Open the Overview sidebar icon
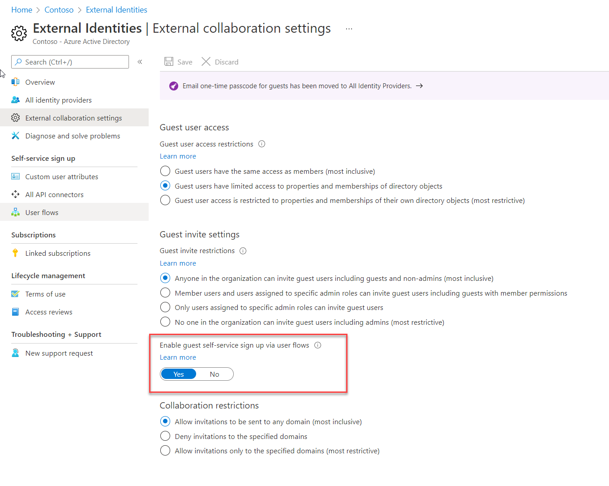Viewport: 609px width, 486px height. tap(16, 82)
